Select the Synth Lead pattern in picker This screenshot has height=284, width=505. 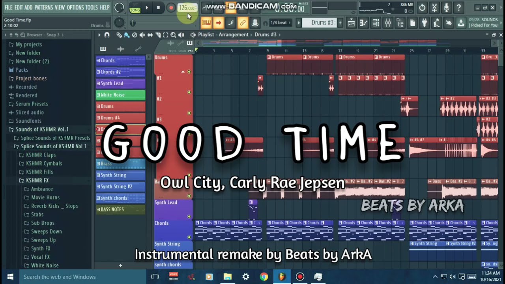tap(120, 83)
